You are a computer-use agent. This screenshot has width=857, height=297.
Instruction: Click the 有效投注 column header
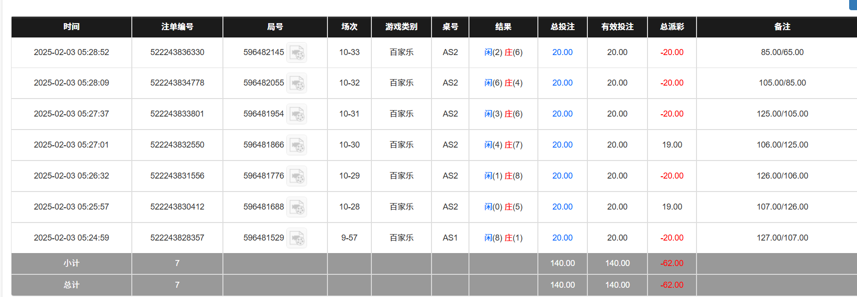(617, 27)
